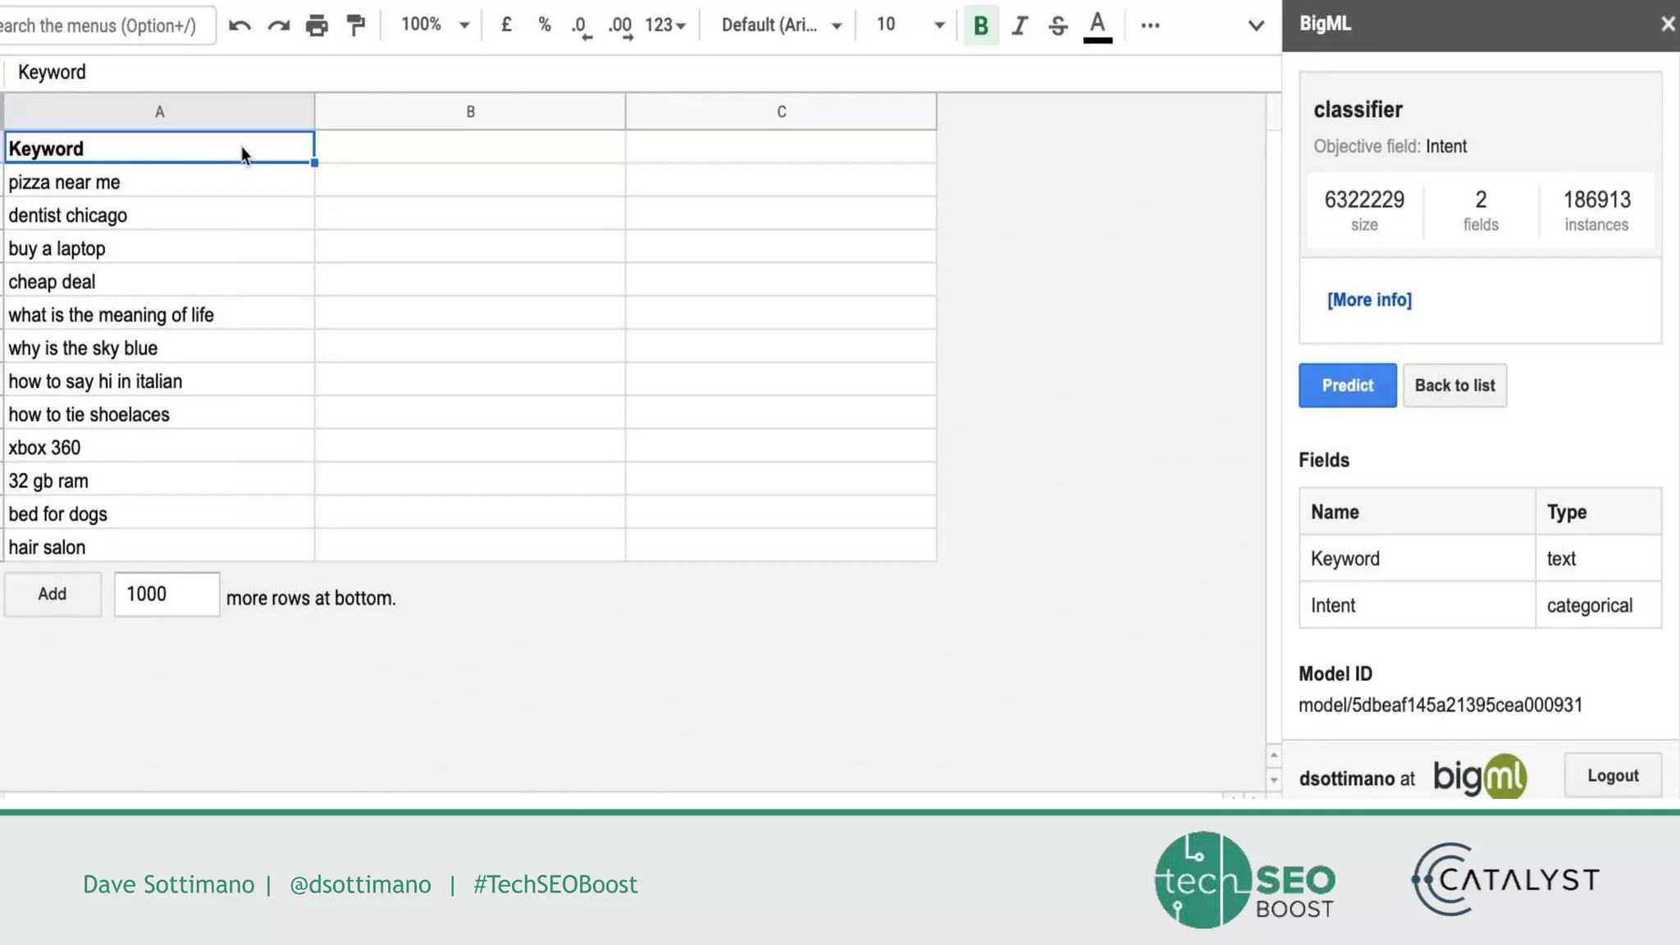Open the 100% zoom dropdown
The width and height of the screenshot is (1680, 945).
434,25
